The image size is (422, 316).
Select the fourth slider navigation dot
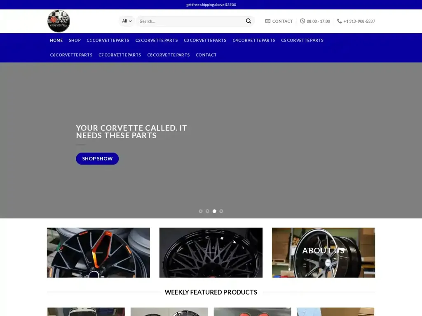[221, 211]
